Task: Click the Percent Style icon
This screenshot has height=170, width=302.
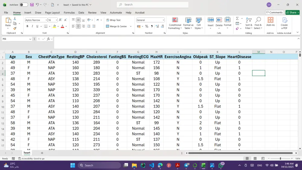Action: (x=147, y=26)
